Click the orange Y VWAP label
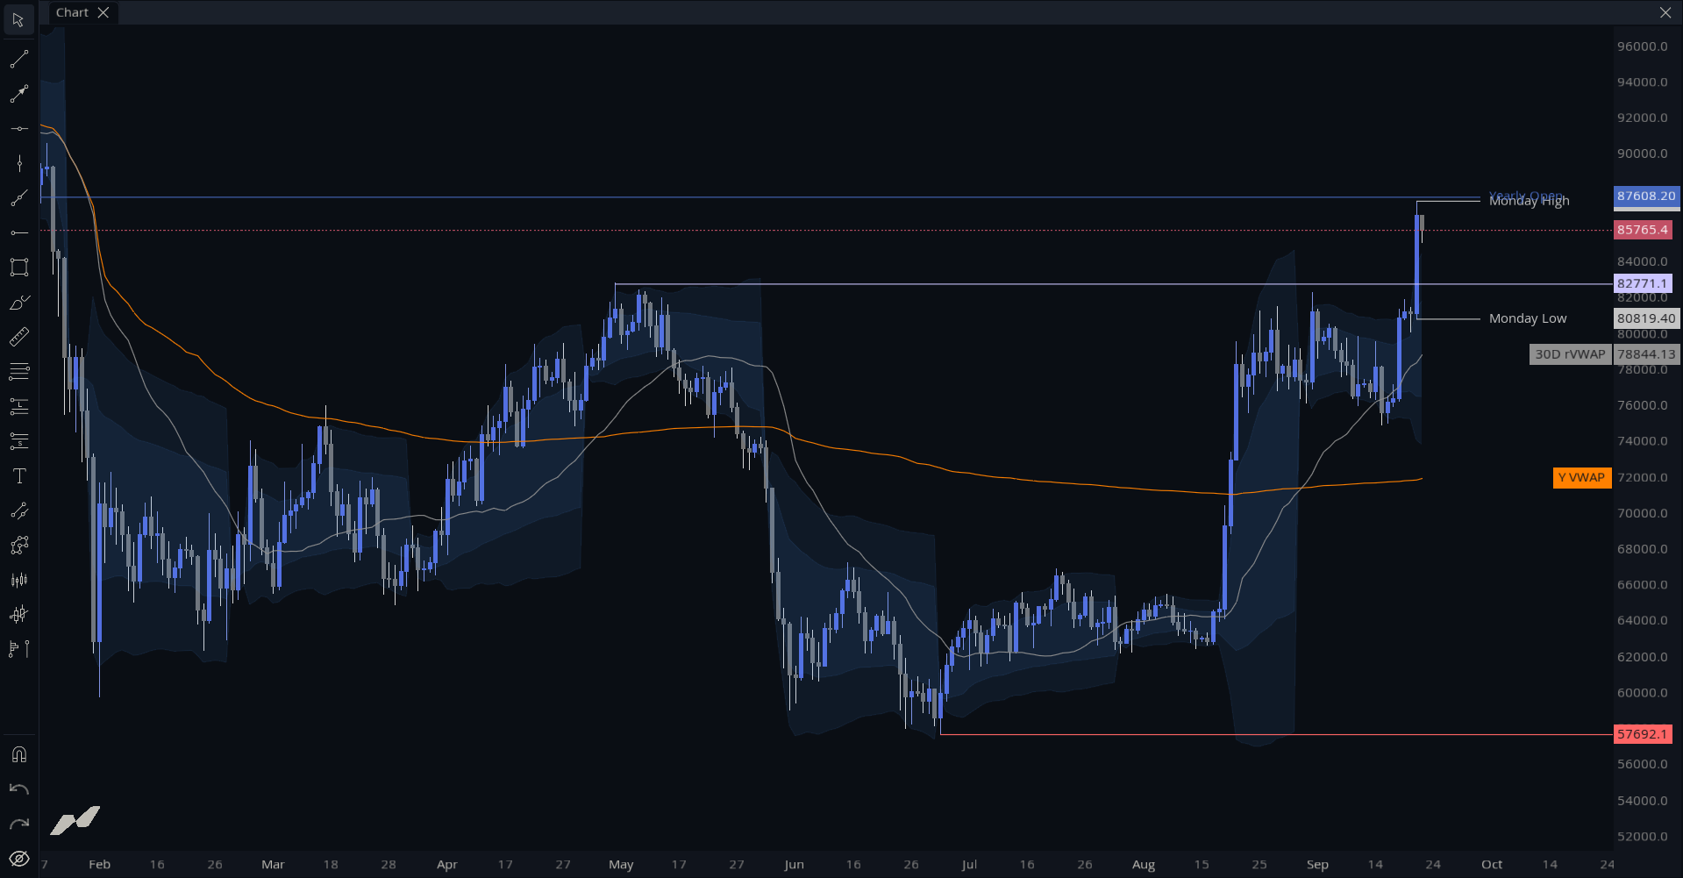The image size is (1683, 878). 1581,478
